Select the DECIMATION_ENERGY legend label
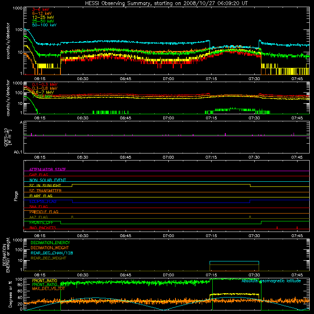 [50, 243]
